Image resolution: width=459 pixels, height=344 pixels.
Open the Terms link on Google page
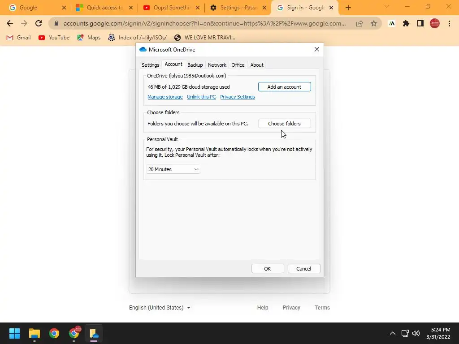click(x=322, y=308)
